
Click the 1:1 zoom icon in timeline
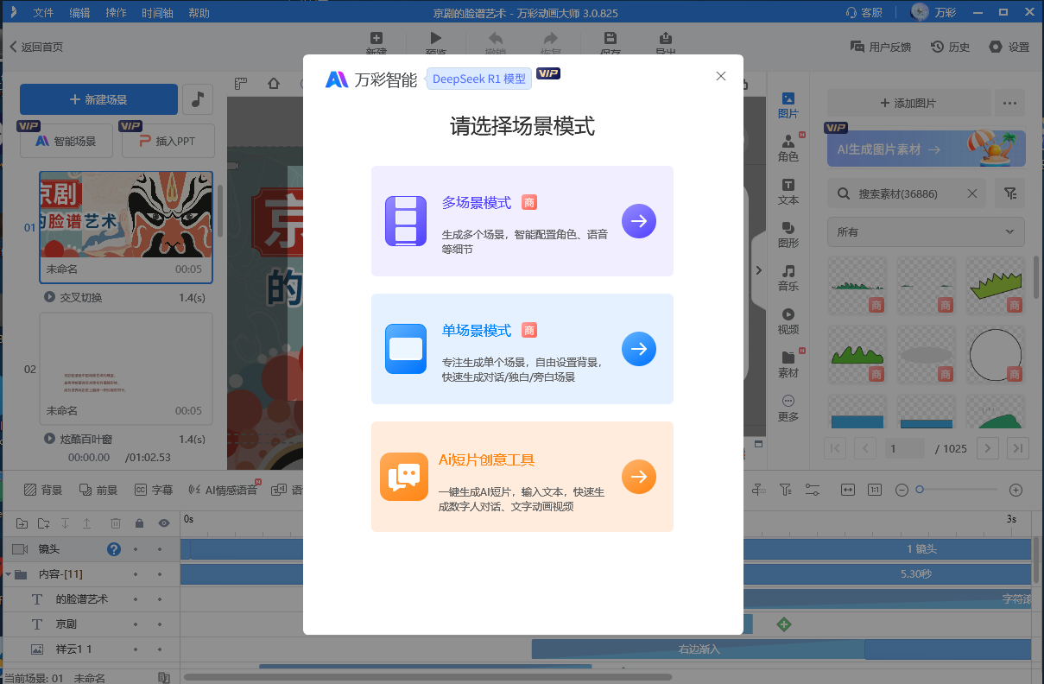click(x=874, y=490)
